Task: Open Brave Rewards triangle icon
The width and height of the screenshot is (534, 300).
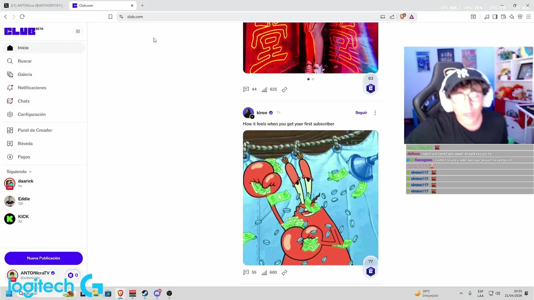Action: tap(412, 17)
